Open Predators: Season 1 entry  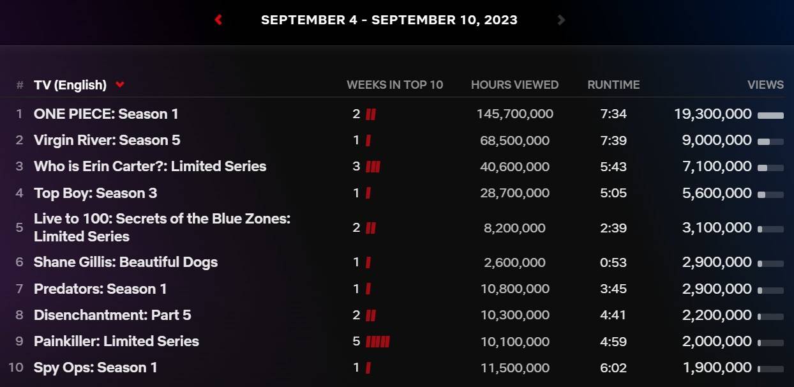100,289
